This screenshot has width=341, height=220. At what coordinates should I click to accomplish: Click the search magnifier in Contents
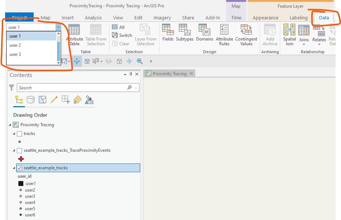pos(130,88)
